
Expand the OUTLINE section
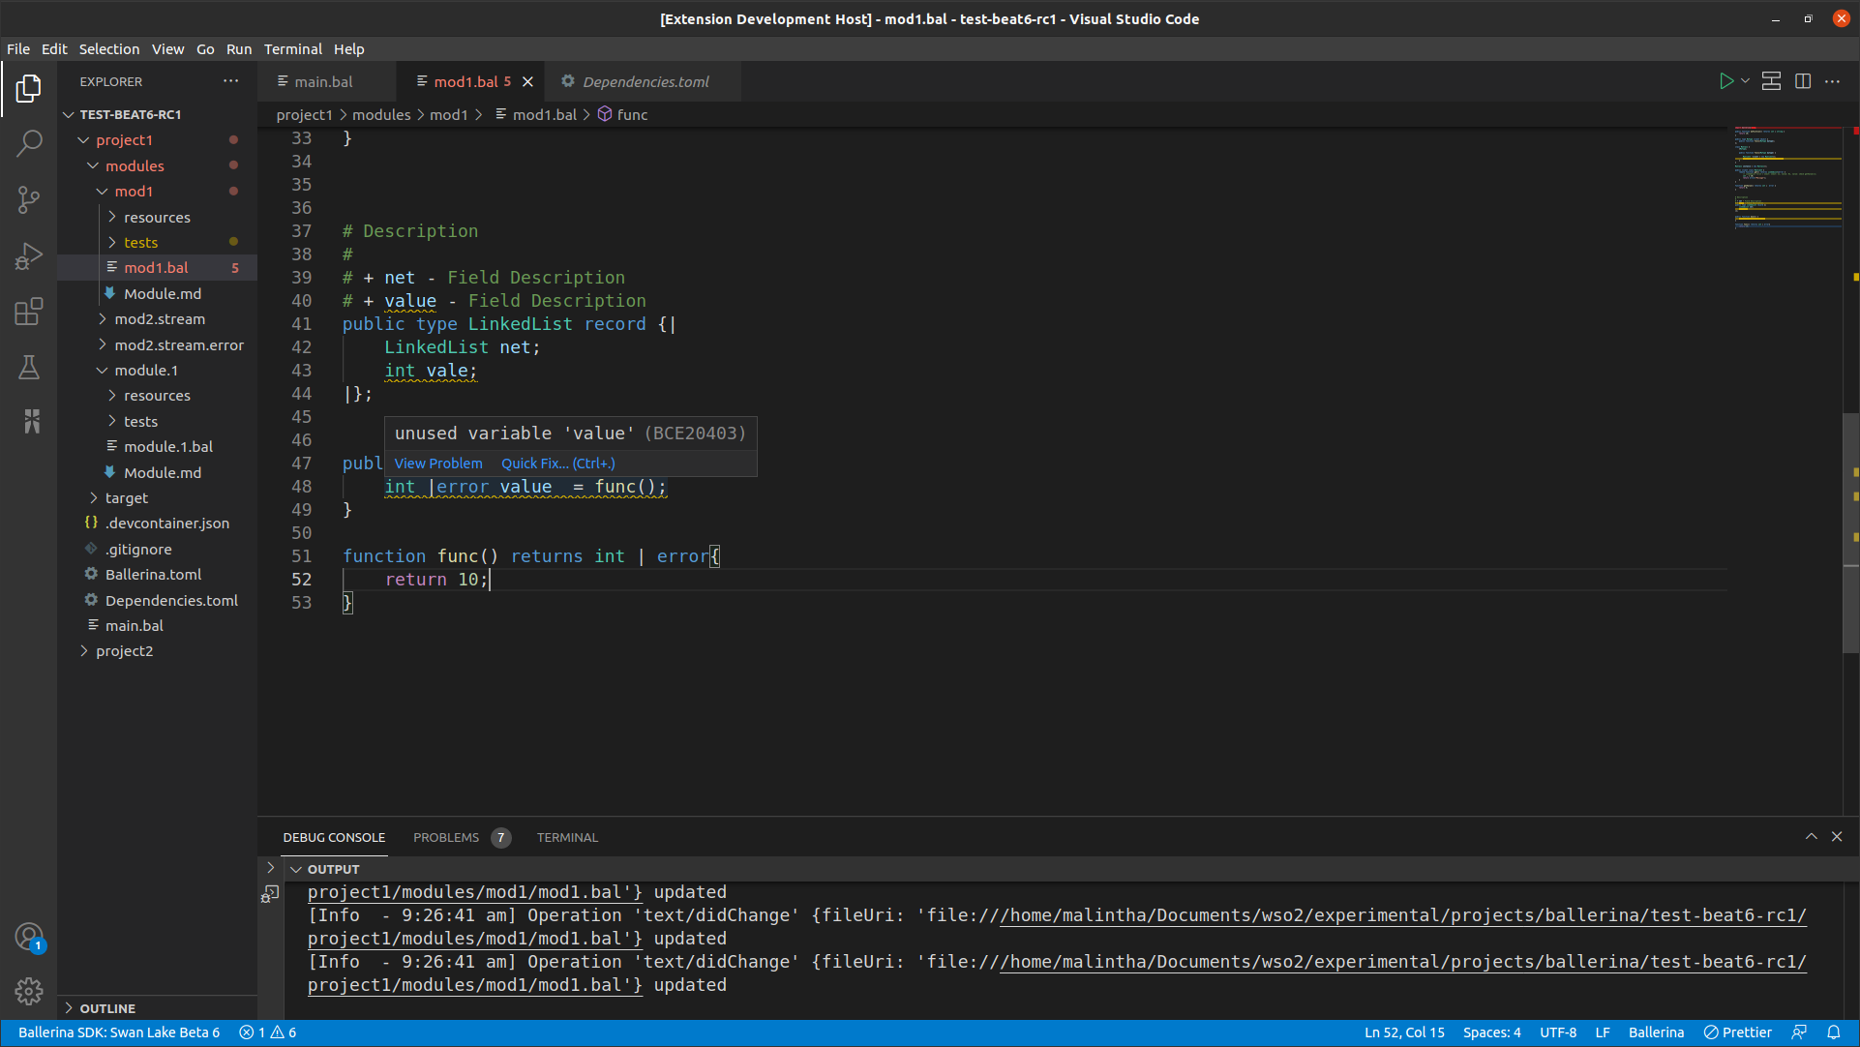(x=106, y=1008)
